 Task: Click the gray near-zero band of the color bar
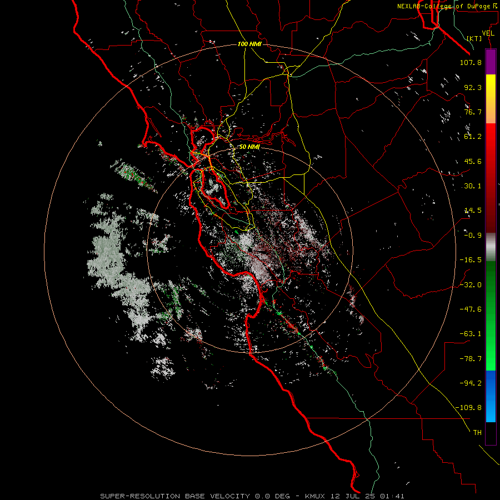(491, 247)
